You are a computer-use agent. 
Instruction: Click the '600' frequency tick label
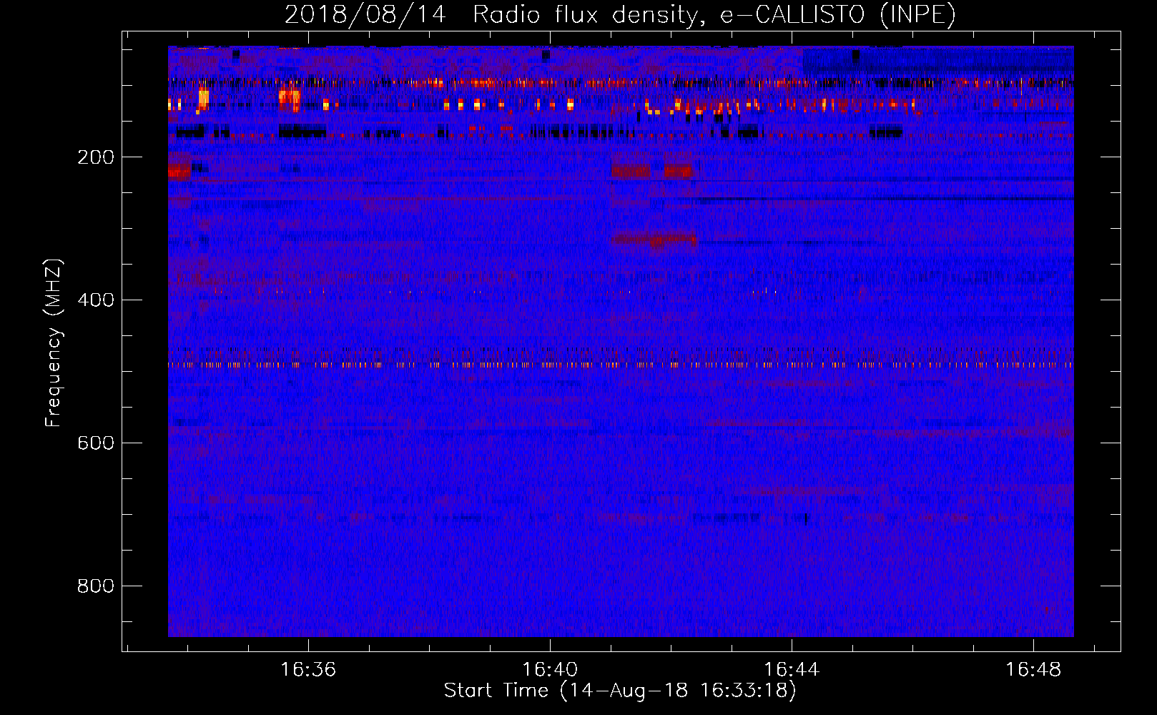click(x=96, y=443)
